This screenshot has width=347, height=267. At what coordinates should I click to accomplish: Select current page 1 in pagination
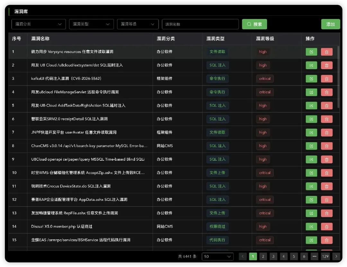point(253,256)
